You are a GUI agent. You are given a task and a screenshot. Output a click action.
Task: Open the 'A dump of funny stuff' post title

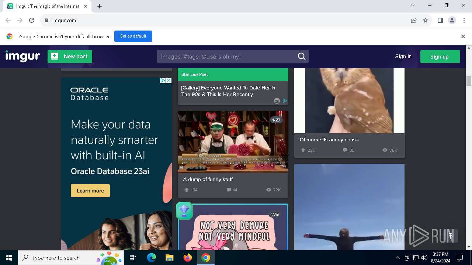coord(208,179)
